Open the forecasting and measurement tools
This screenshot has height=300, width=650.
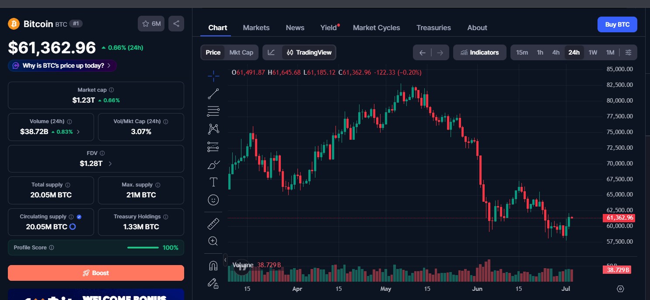point(213,147)
